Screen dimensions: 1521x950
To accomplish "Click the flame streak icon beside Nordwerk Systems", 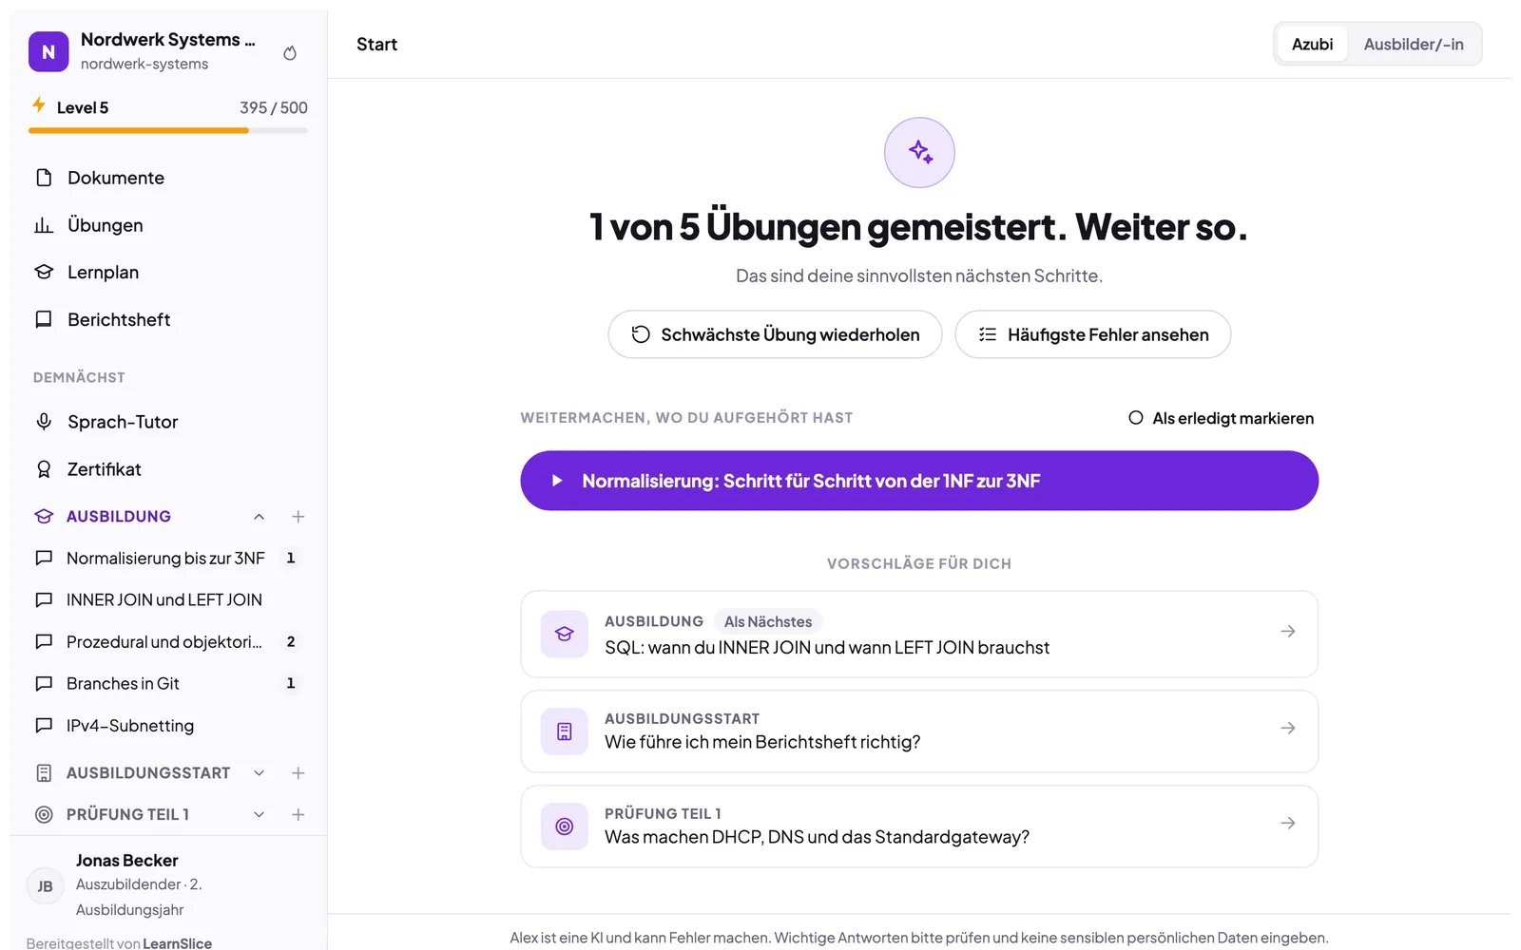I will [x=290, y=53].
